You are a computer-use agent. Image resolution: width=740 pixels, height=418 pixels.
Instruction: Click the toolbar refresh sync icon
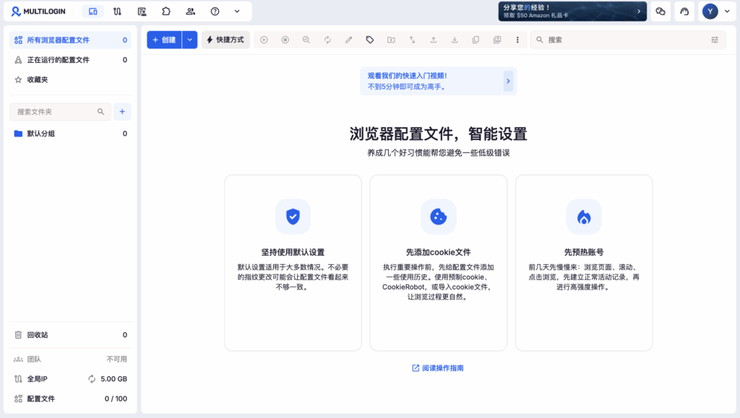[x=327, y=40]
